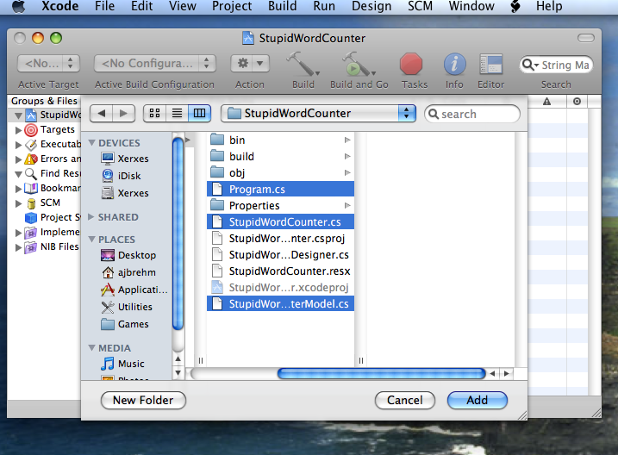Click the red Tasks stop icon
The width and height of the screenshot is (618, 455).
pyautogui.click(x=411, y=65)
